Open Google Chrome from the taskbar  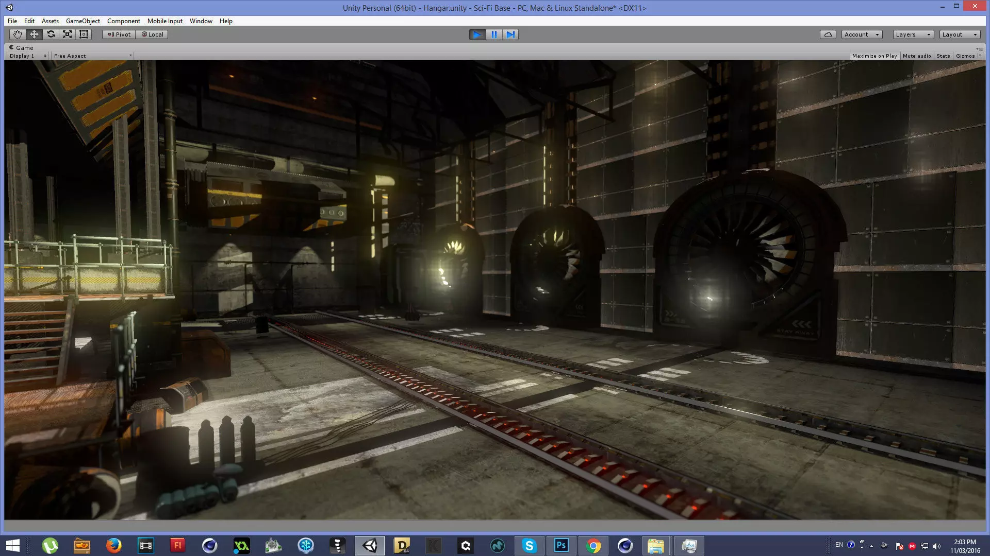pos(593,546)
